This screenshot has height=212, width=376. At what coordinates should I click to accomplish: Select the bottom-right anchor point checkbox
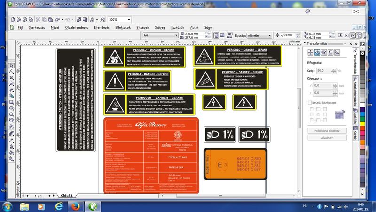325,120
